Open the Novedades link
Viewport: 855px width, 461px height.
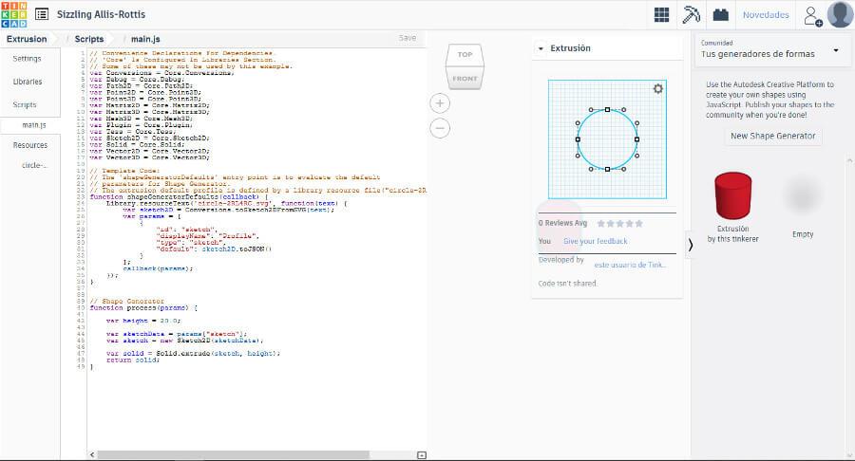765,15
